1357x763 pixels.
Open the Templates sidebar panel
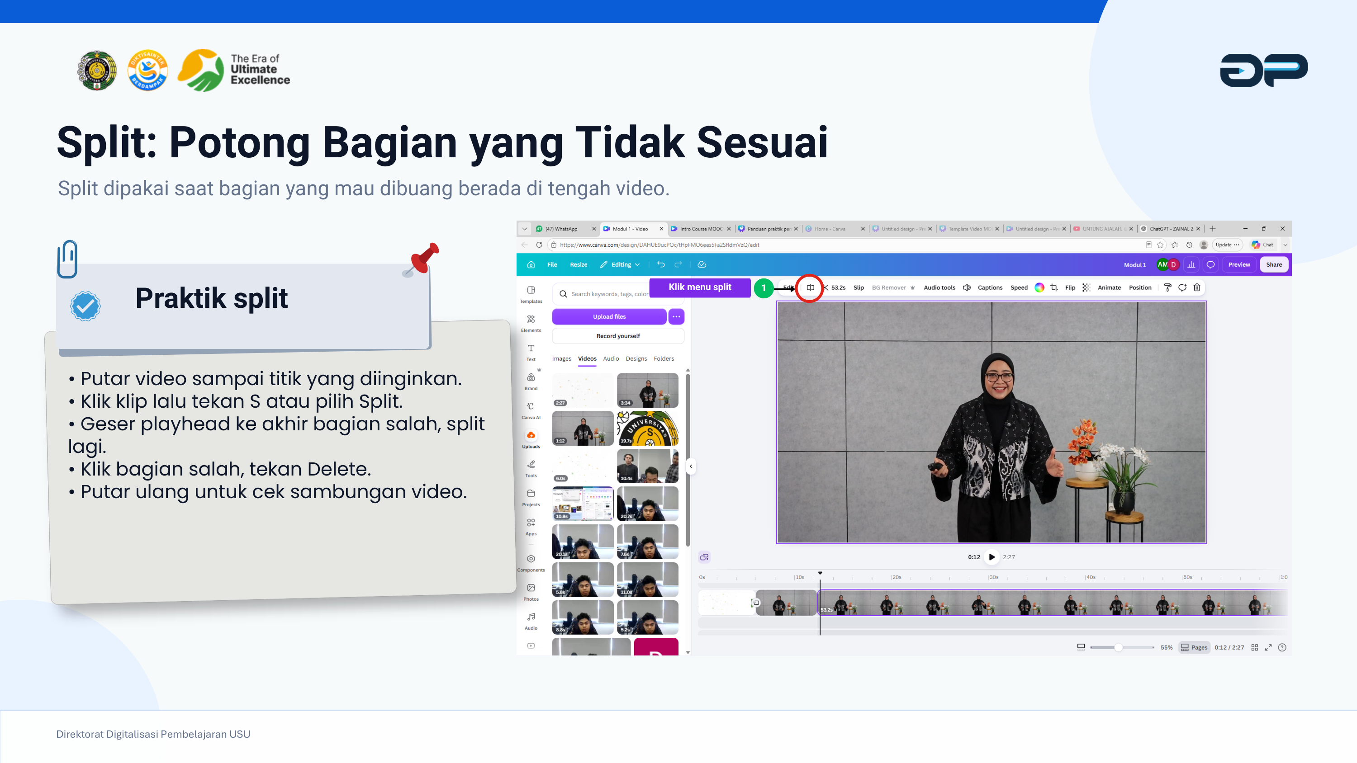tap(531, 294)
